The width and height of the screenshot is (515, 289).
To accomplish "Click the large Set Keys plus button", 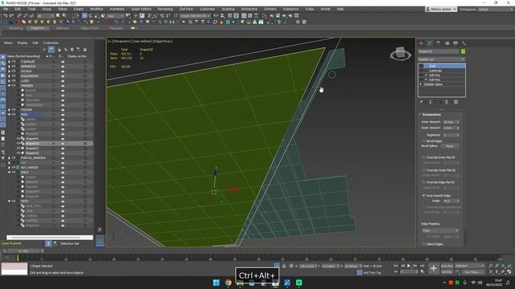I will pos(434,269).
